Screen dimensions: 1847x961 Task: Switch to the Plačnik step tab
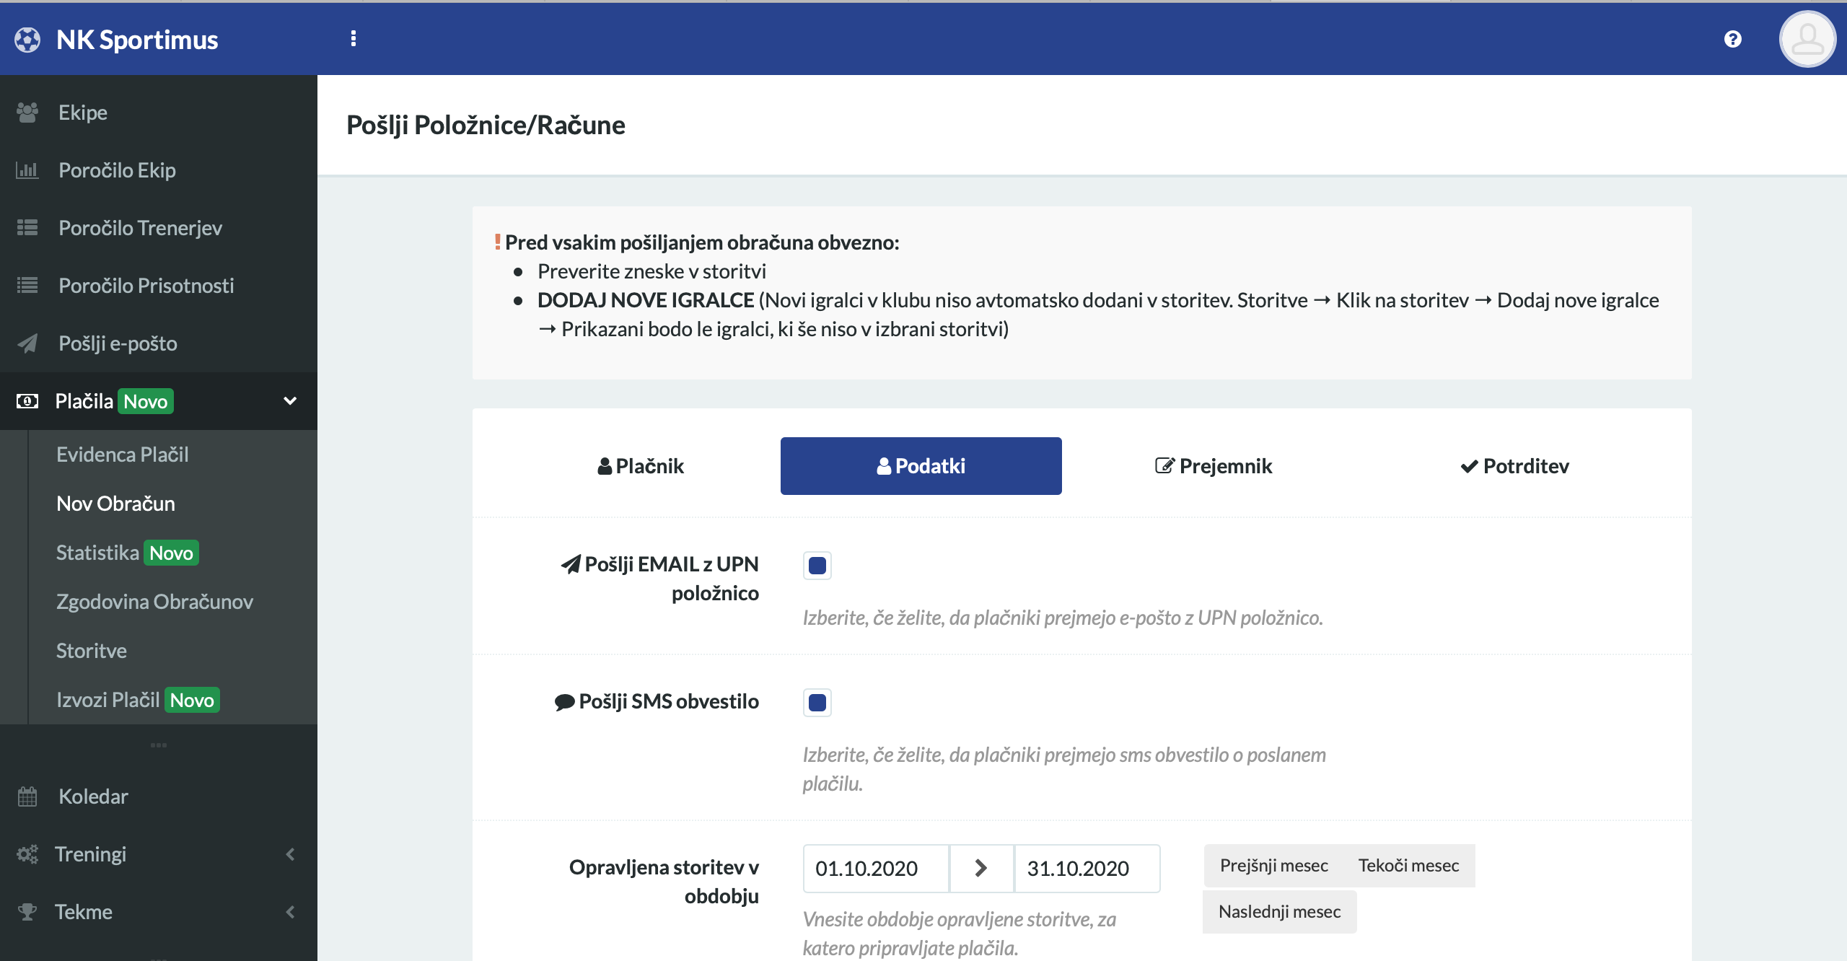coord(641,466)
